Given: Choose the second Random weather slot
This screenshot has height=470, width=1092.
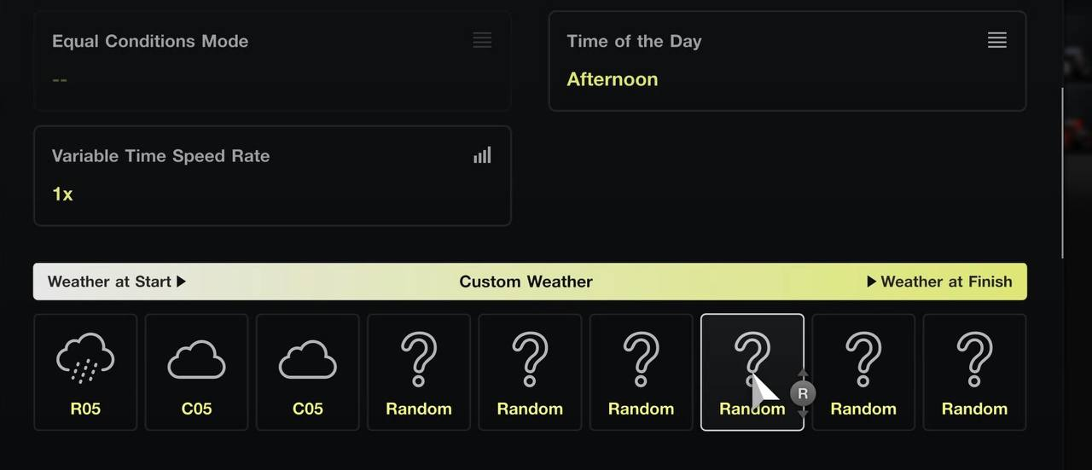Looking at the screenshot, I should tap(530, 372).
